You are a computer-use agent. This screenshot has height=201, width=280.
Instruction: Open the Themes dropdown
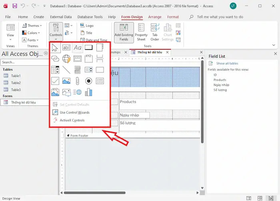(x=33, y=26)
